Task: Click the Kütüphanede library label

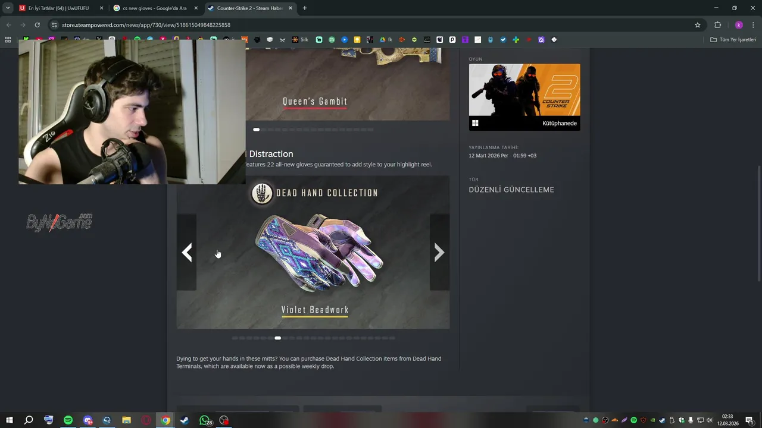Action: click(x=559, y=123)
